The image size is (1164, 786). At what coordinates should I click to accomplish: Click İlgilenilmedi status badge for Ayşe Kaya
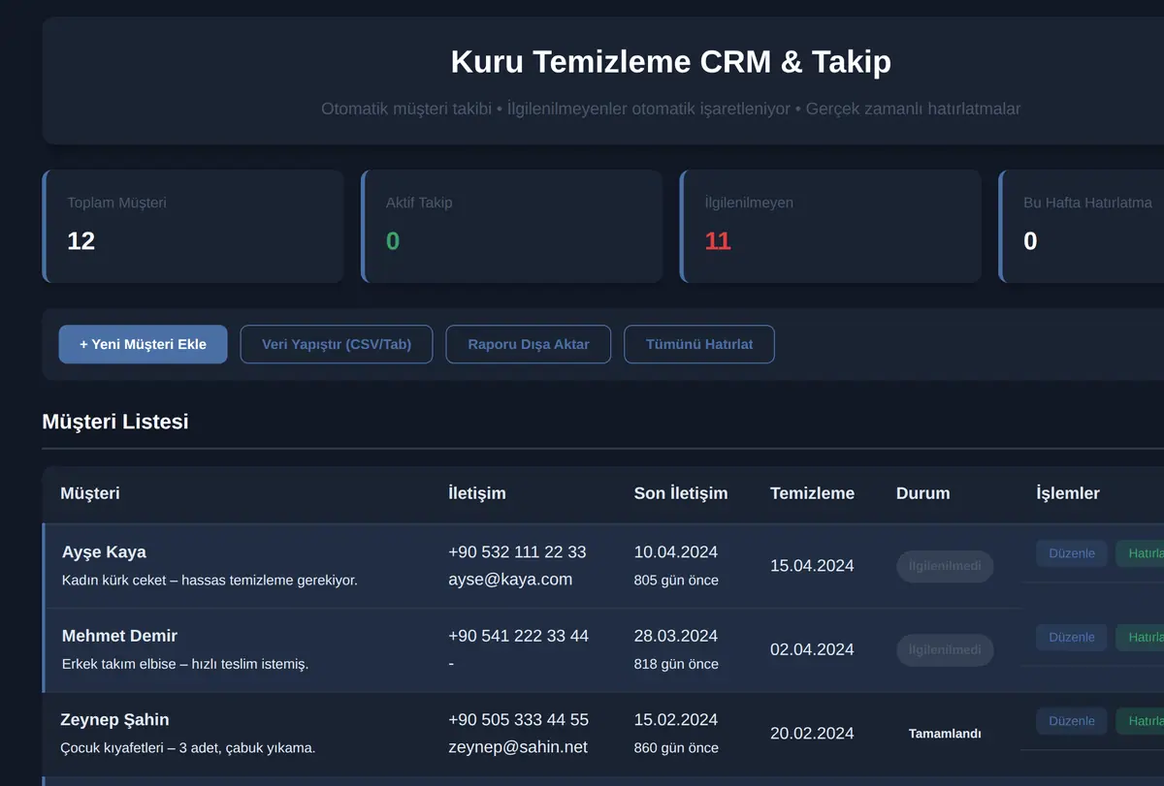point(945,566)
